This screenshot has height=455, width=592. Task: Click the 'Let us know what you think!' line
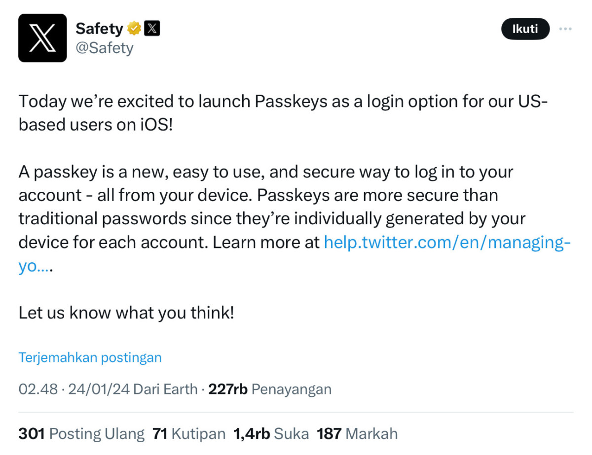[126, 313]
